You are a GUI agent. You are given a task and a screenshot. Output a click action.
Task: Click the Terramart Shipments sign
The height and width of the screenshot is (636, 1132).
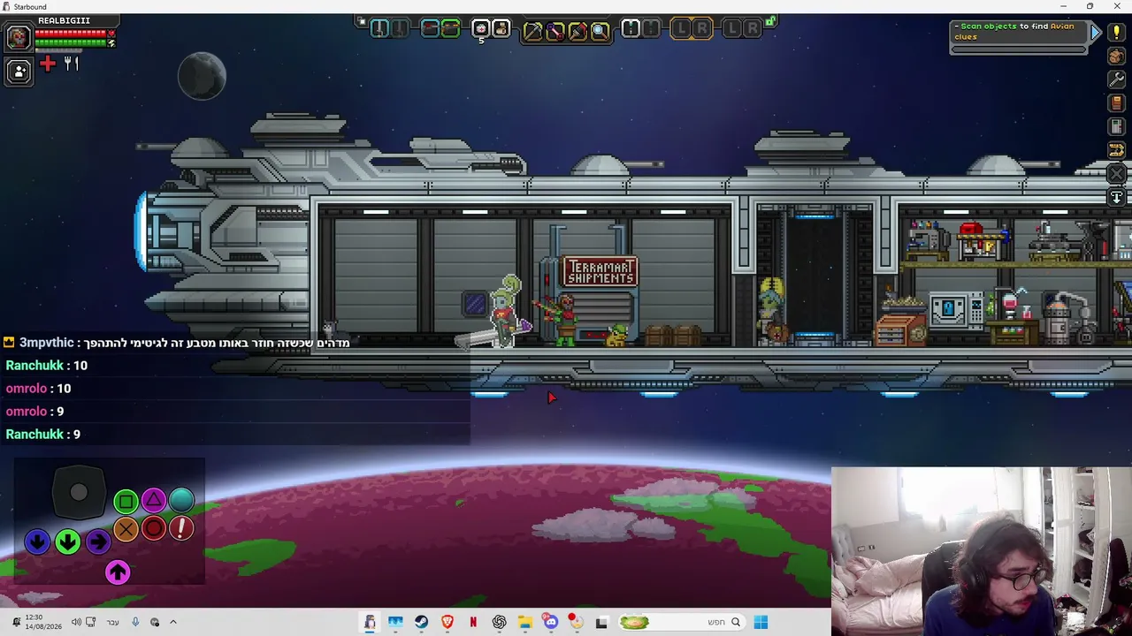600,271
